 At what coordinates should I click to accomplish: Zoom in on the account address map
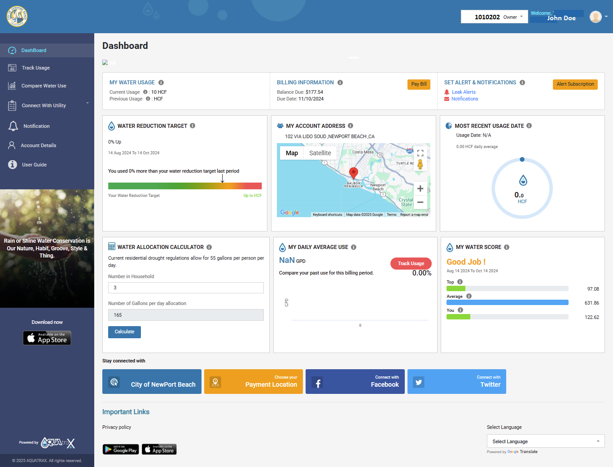pyautogui.click(x=420, y=188)
